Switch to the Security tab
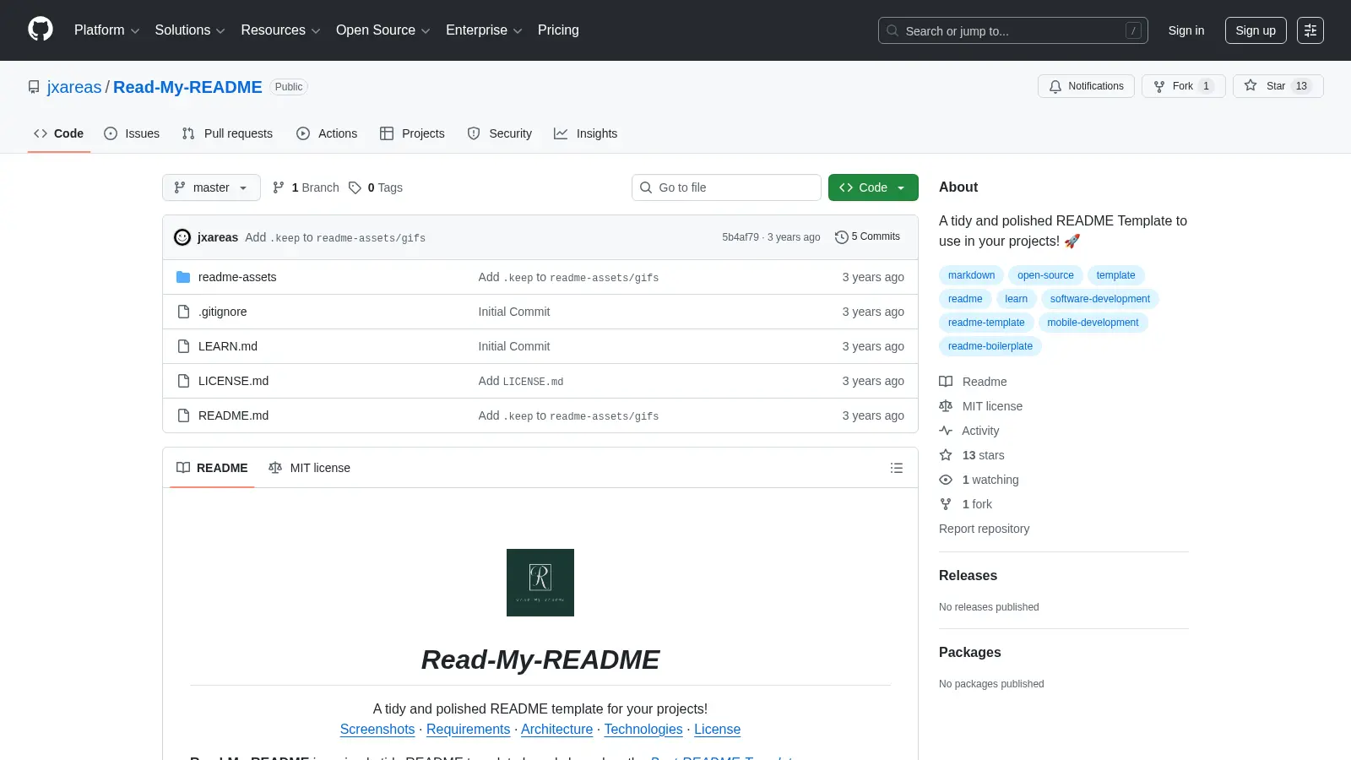The height and width of the screenshot is (760, 1351). point(500,133)
